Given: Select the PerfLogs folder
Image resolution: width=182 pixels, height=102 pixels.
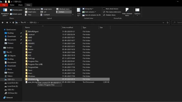Looking at the screenshot, I should 67,58.
